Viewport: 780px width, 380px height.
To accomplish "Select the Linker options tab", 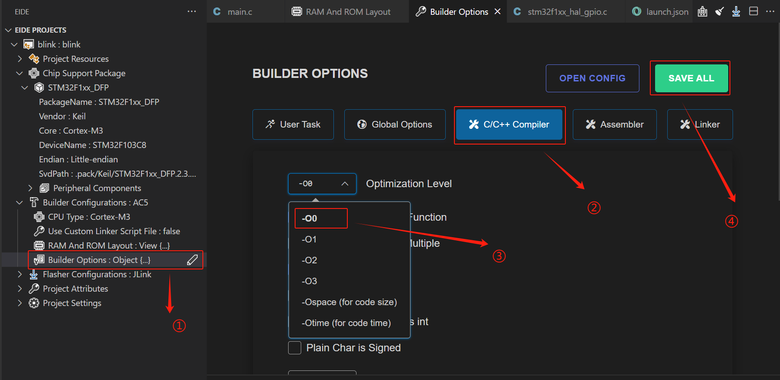I will tap(700, 124).
